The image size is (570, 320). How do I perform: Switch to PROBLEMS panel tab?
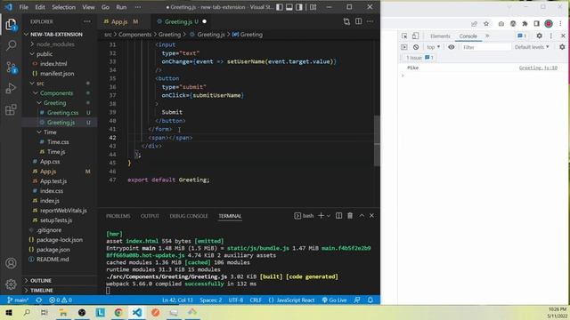118,216
